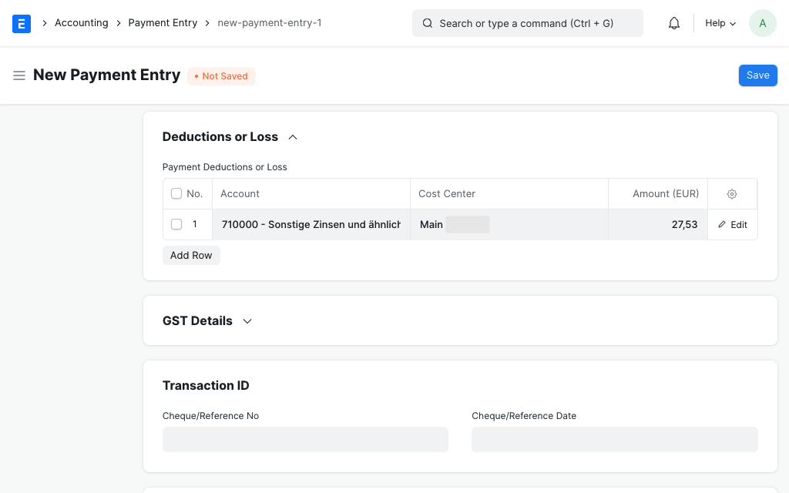Click the magnifier icon in the search bar
The height and width of the screenshot is (493, 789).
(428, 23)
